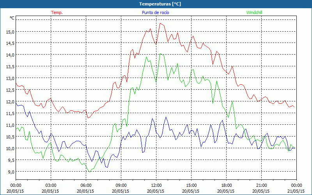Screen dimensions: 312x195
Task: Select the green Windchill legend label
Action: coord(254,12)
